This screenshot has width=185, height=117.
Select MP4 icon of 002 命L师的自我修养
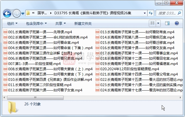point(5,37)
